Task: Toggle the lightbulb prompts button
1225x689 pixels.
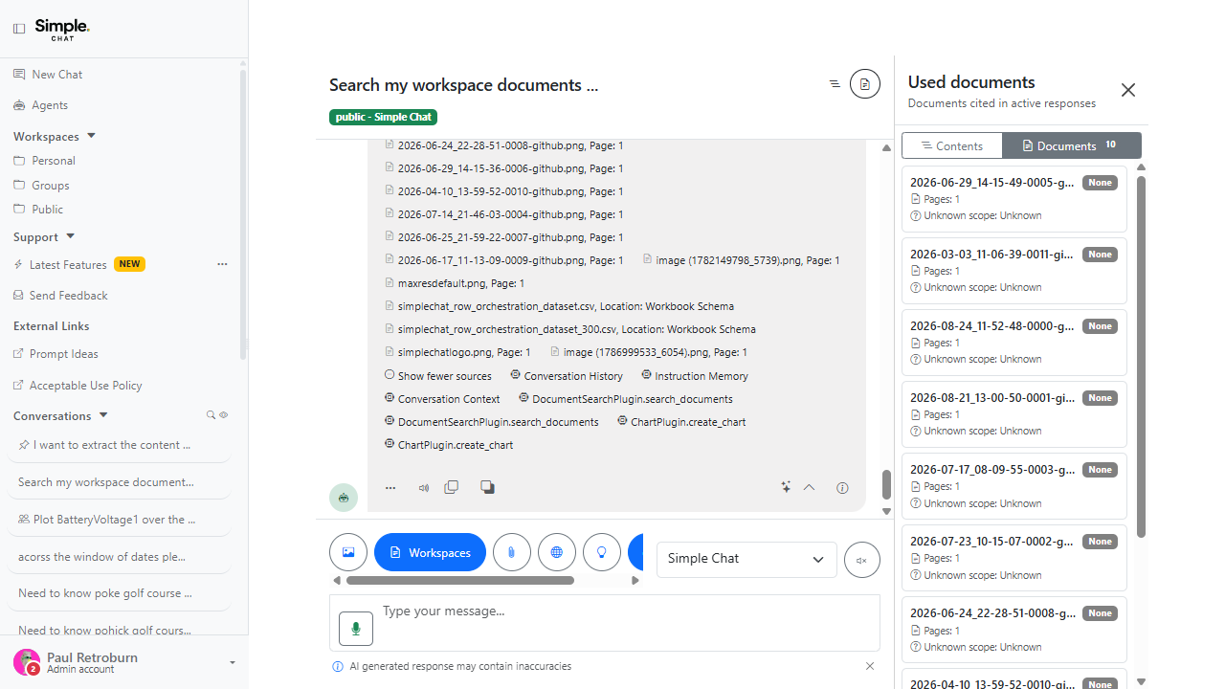Action: 602,552
